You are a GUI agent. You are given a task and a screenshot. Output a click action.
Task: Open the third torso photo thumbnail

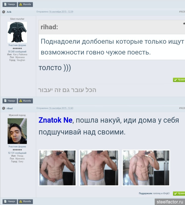146,168
